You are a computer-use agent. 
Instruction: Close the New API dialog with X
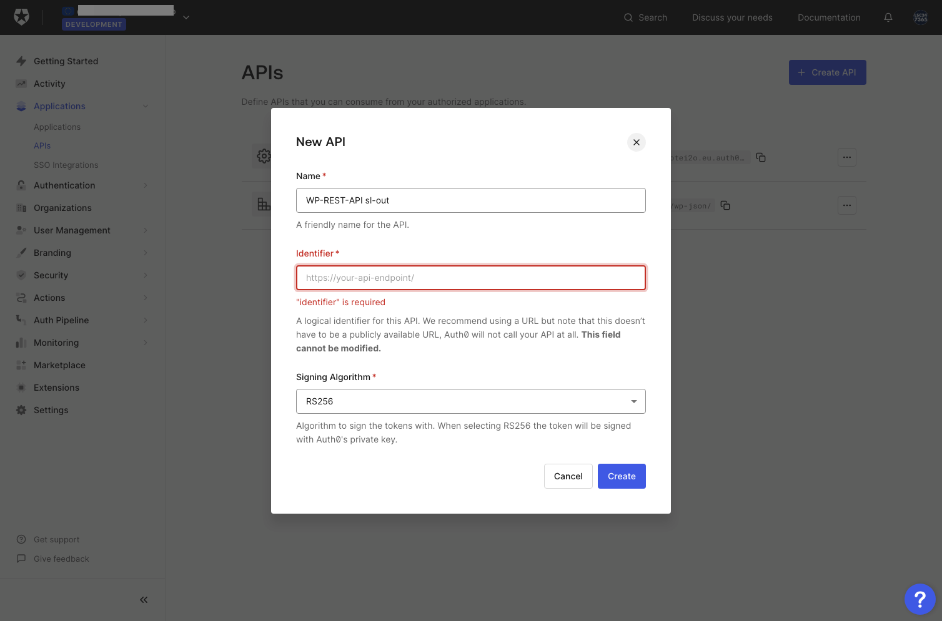tap(636, 142)
